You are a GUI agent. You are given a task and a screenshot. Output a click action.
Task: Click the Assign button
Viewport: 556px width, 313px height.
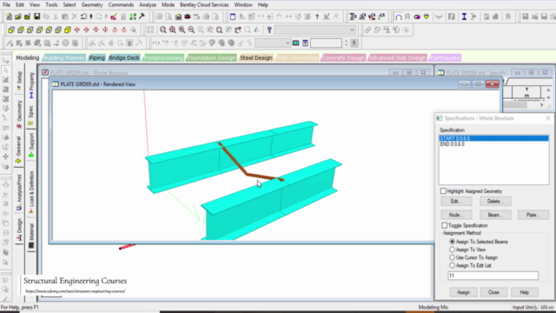463,292
